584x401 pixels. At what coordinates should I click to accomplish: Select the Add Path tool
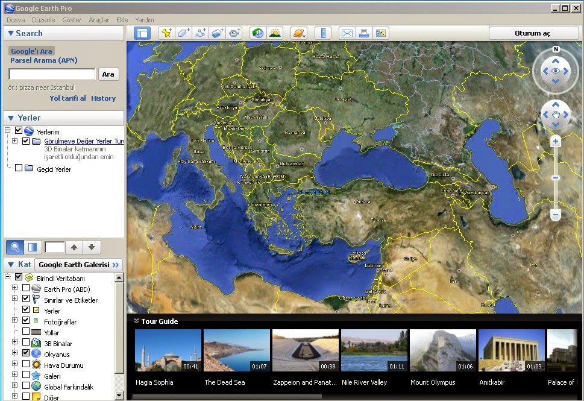[200, 33]
